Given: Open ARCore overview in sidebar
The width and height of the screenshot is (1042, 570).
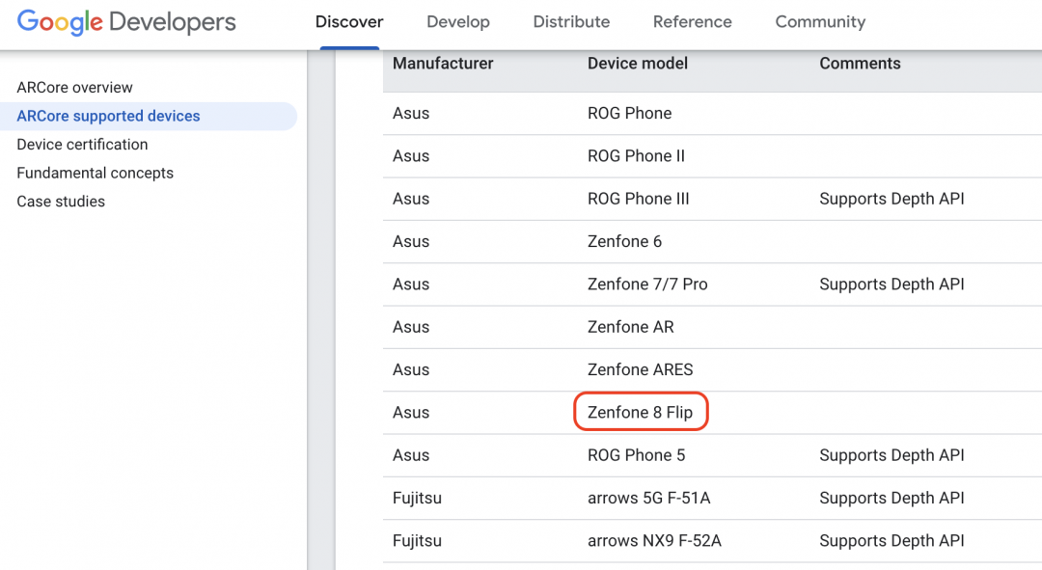Looking at the screenshot, I should coord(74,88).
